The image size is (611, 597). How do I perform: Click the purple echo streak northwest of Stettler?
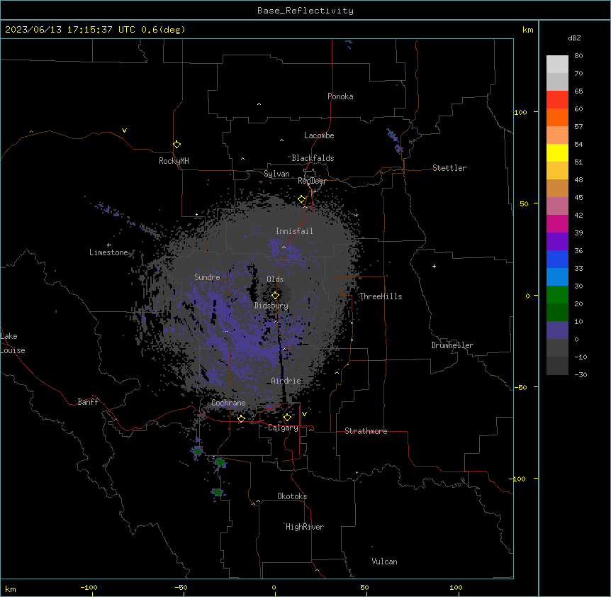click(394, 141)
